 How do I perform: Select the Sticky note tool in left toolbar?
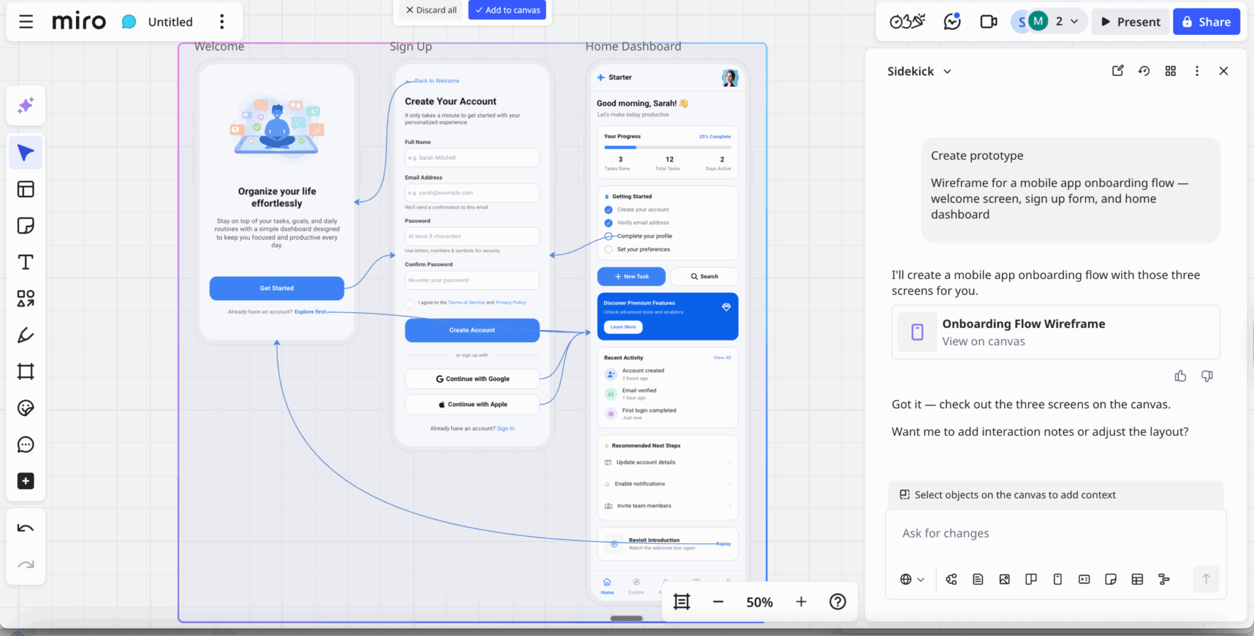[26, 225]
